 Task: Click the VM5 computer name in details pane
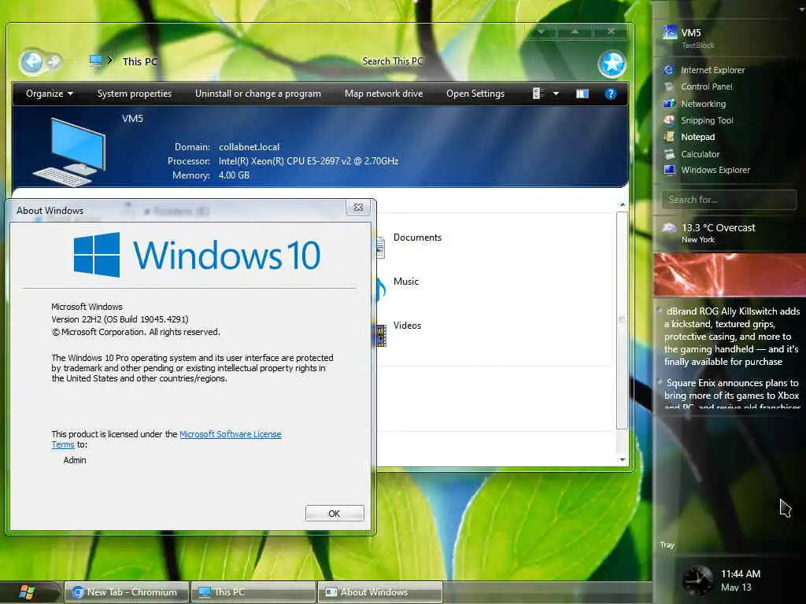click(x=132, y=119)
